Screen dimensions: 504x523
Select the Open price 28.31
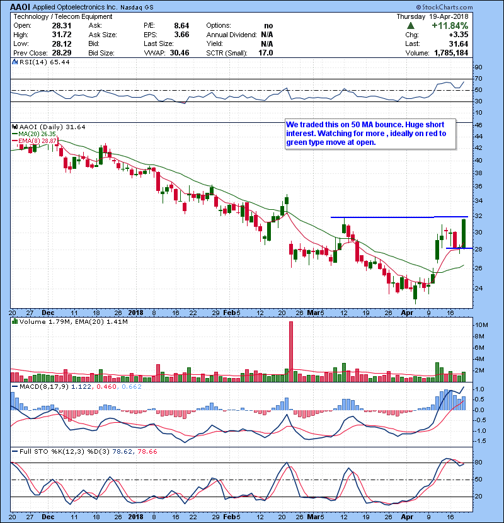click(62, 26)
